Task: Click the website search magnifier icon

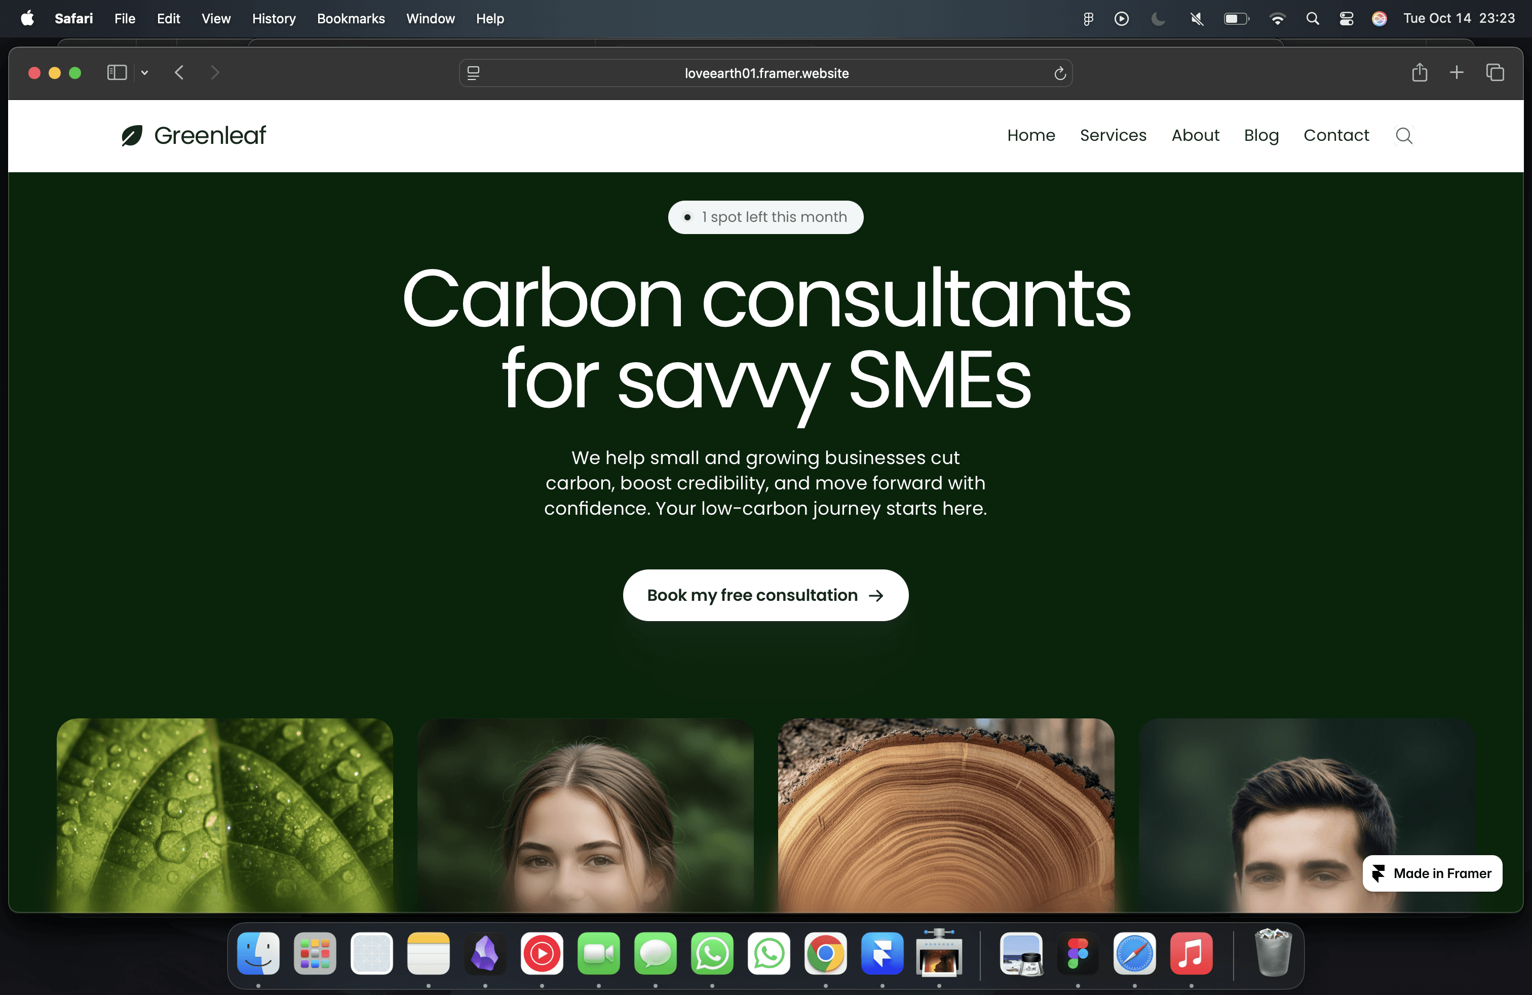Action: tap(1403, 136)
